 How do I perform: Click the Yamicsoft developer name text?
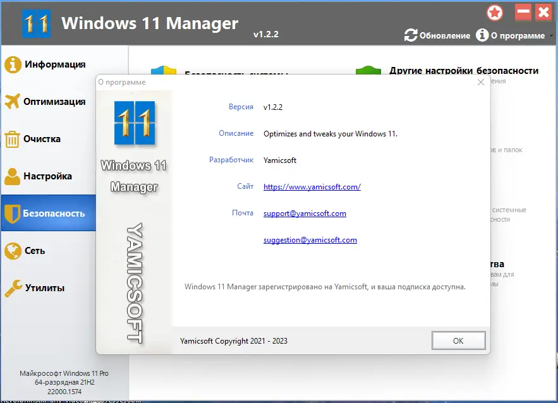coord(280,160)
